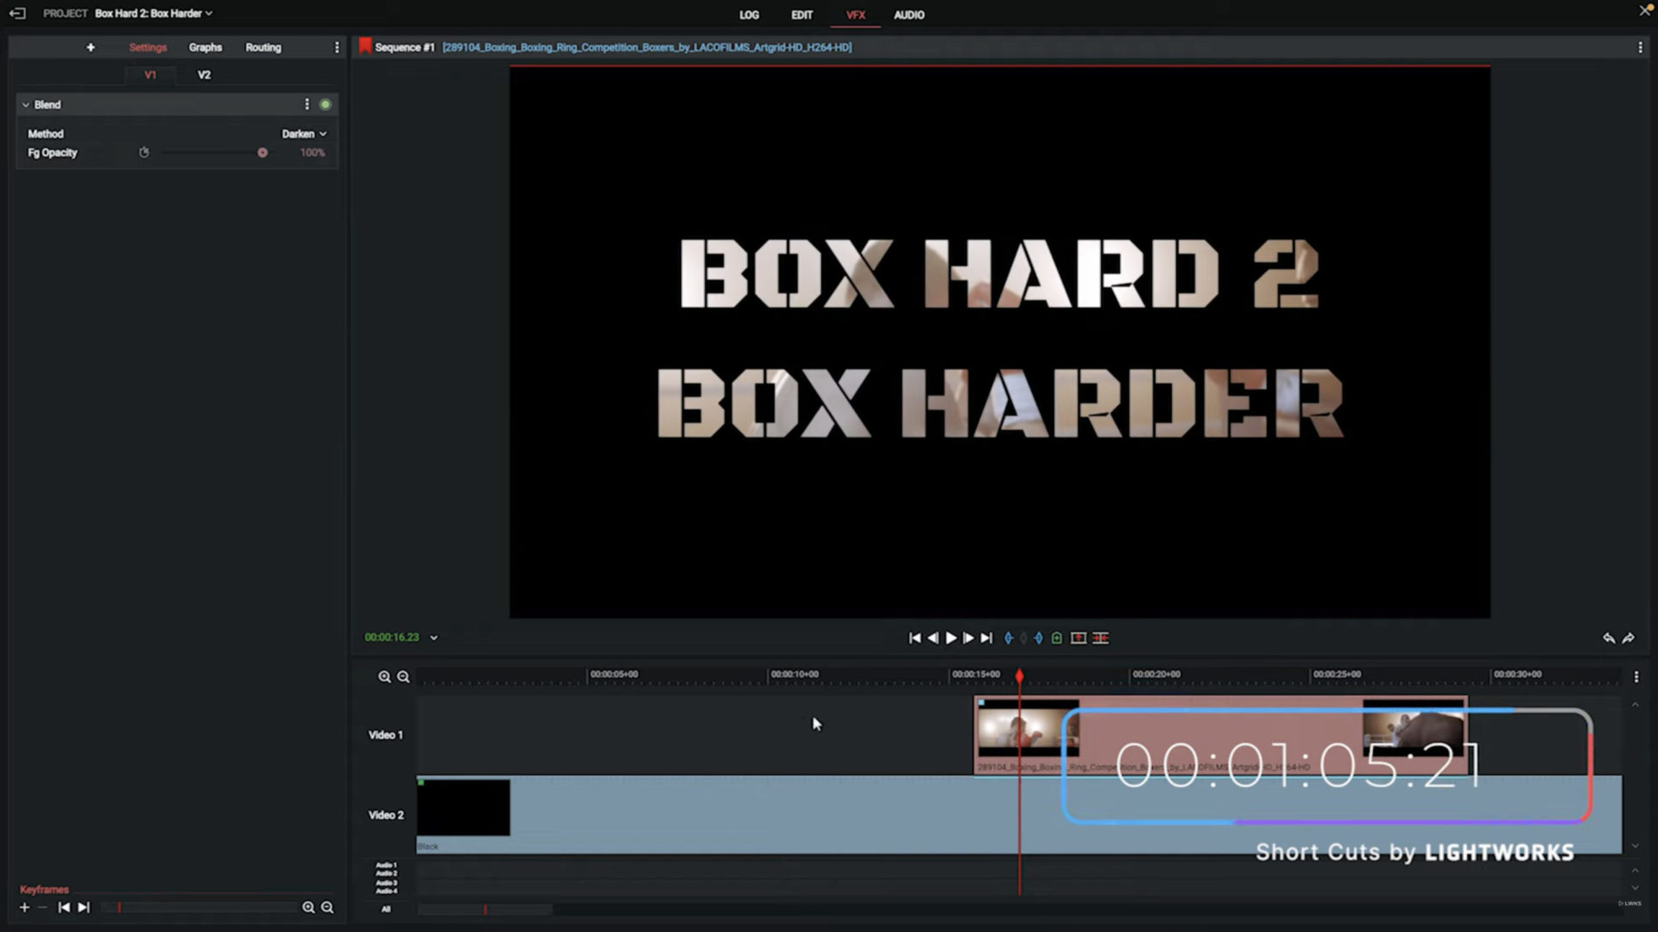Expand the Blend panel options menu
This screenshot has height=932, width=1658.
[307, 104]
